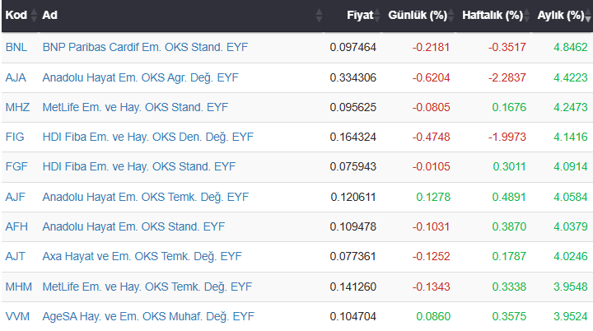The height and width of the screenshot is (331, 593).
Task: Open the VVM fund code link
Action: (17, 316)
